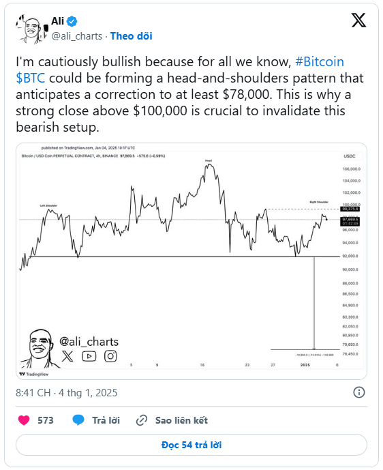Follow Ali via Theo dõi link
This screenshot has width=383, height=470.
click(x=131, y=36)
